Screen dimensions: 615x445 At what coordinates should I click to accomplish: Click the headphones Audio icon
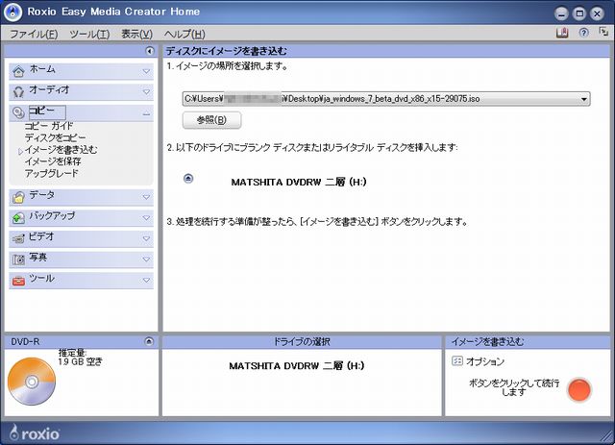click(x=18, y=92)
